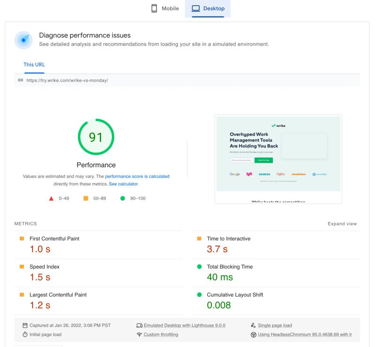Click the green circle 90–100 legend icon

point(123,198)
